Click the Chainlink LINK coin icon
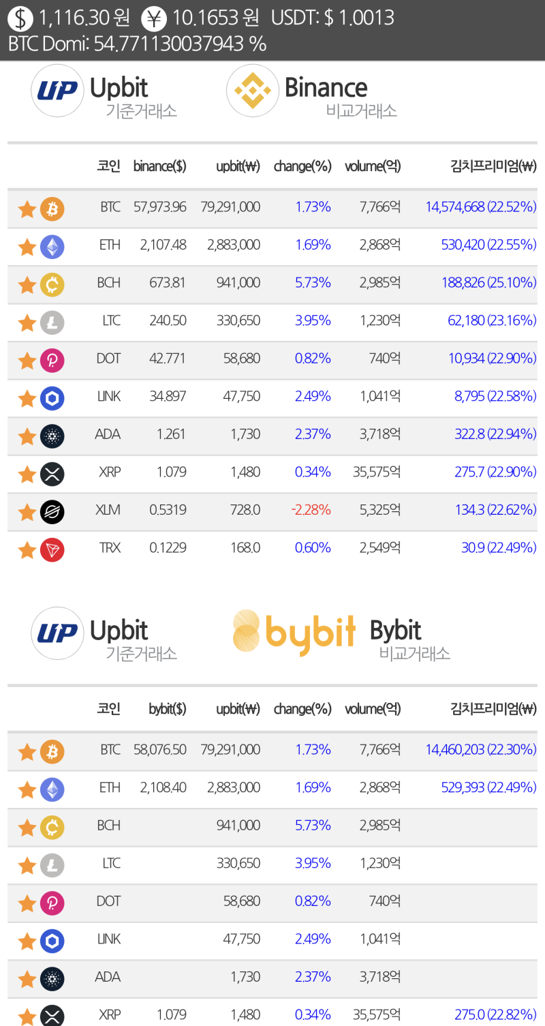This screenshot has width=545, height=1026. point(52,398)
